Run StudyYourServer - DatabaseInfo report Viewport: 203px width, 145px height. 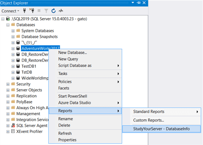(x=162, y=129)
